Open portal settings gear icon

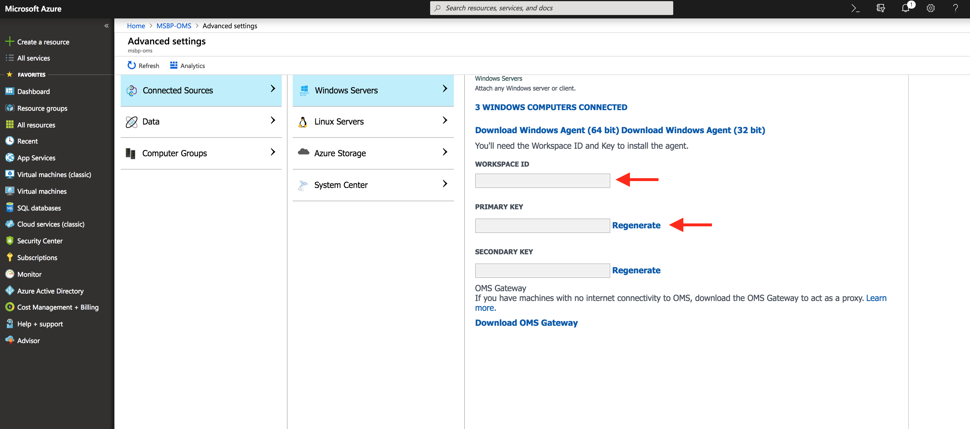pyautogui.click(x=930, y=8)
